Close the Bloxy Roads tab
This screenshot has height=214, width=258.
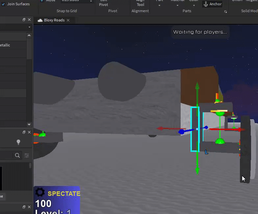(x=68, y=20)
